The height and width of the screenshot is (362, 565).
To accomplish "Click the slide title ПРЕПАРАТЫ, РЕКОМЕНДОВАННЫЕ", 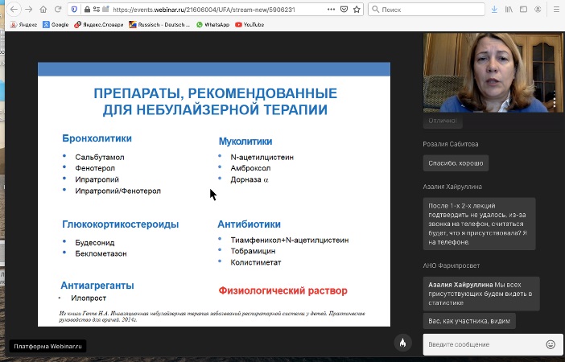I will 216,93.
